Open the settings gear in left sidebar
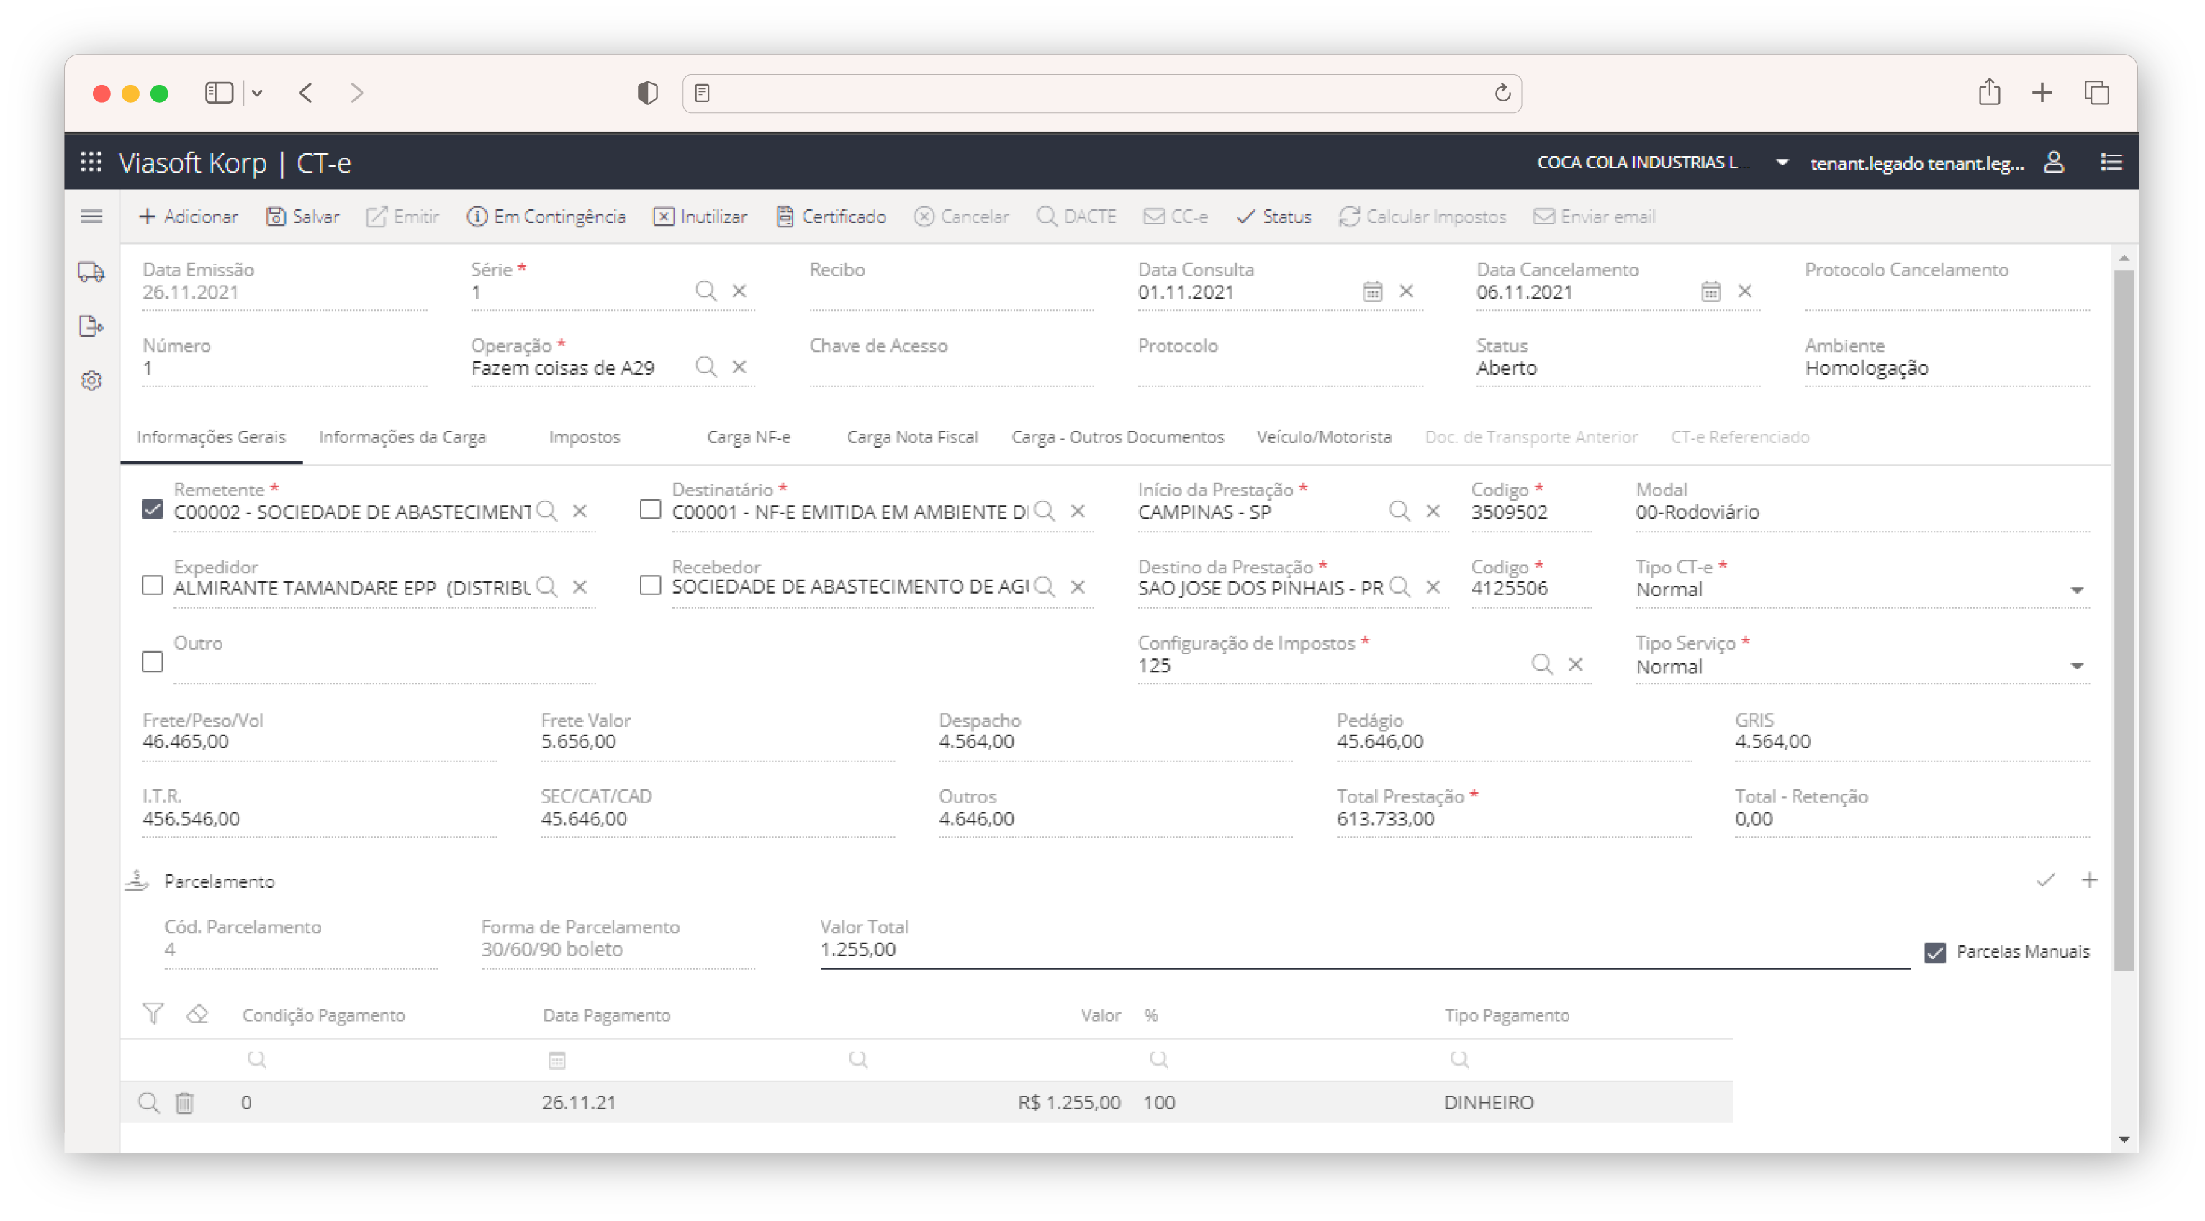 (91, 380)
